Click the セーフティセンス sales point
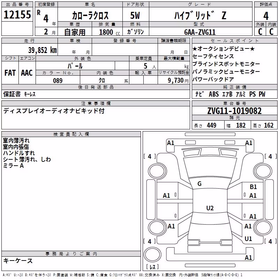 pyautogui.click(x=213, y=56)
